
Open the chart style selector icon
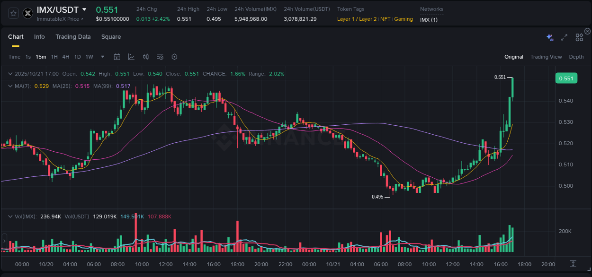(131, 57)
